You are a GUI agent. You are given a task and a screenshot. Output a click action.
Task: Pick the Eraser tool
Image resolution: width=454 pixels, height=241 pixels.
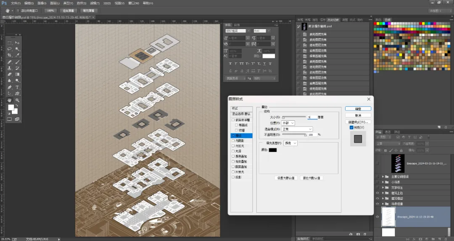(10, 74)
